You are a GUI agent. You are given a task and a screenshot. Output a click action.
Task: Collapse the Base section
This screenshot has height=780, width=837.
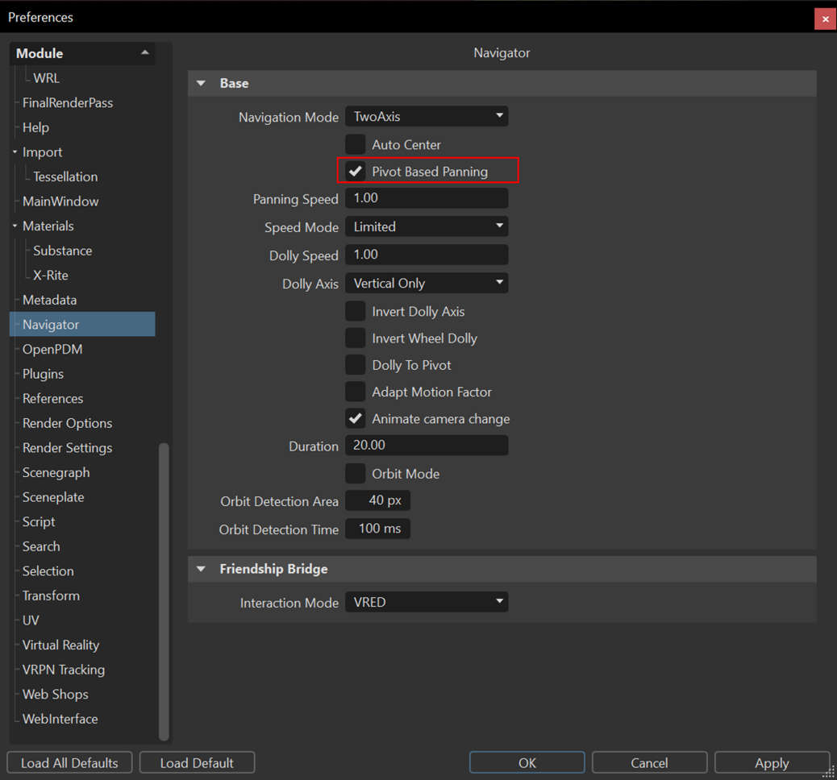(200, 83)
